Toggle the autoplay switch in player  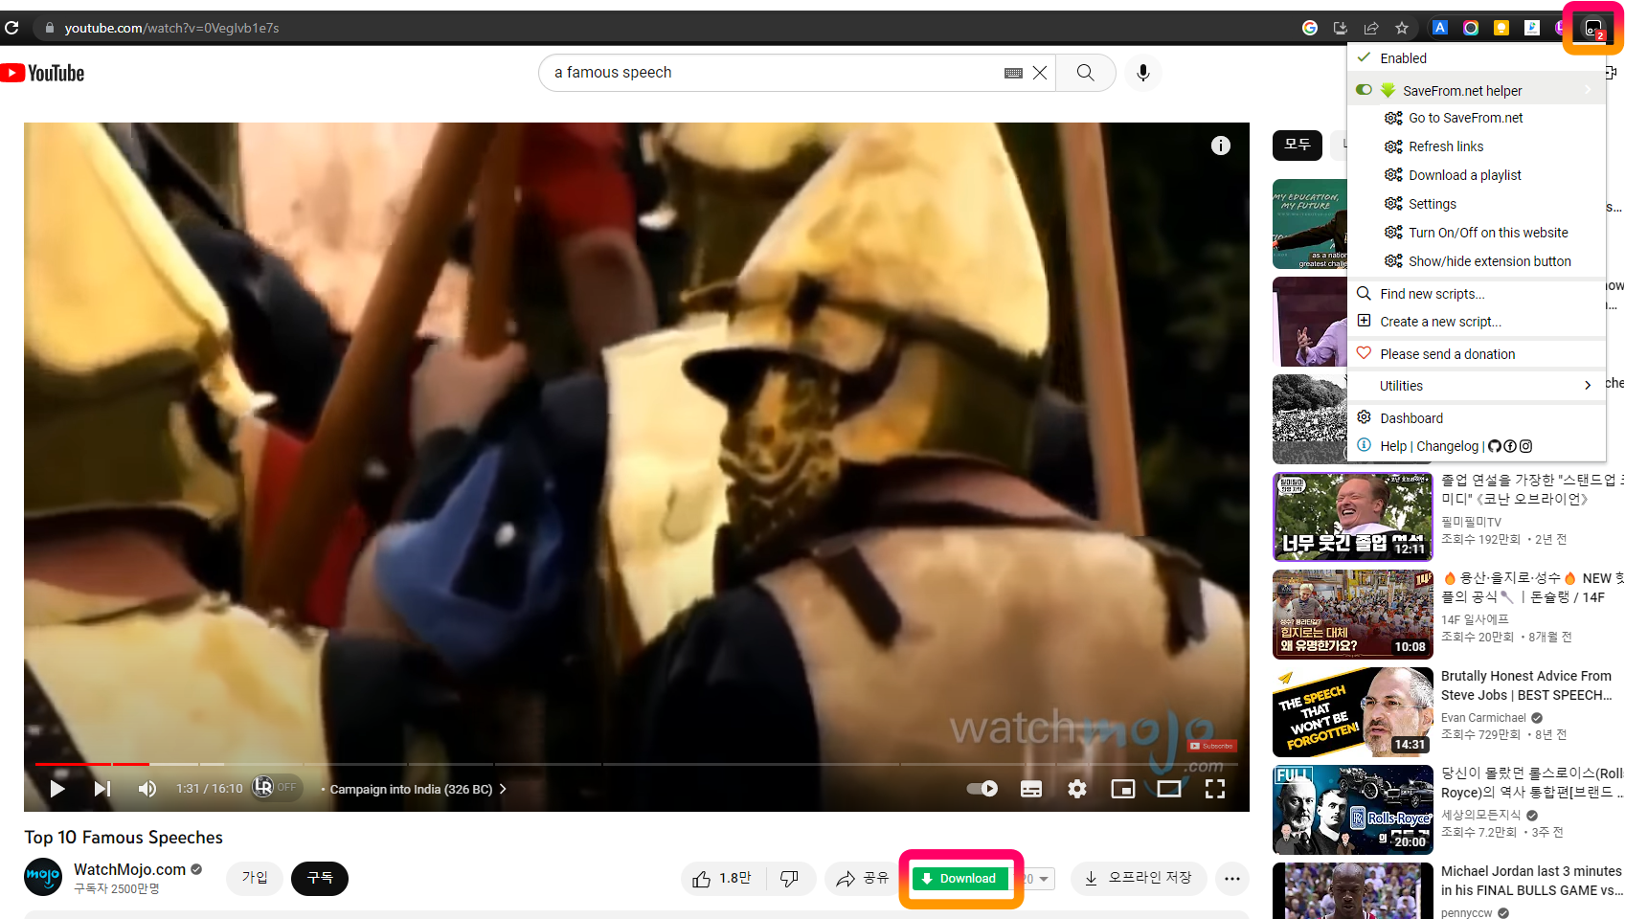(982, 789)
